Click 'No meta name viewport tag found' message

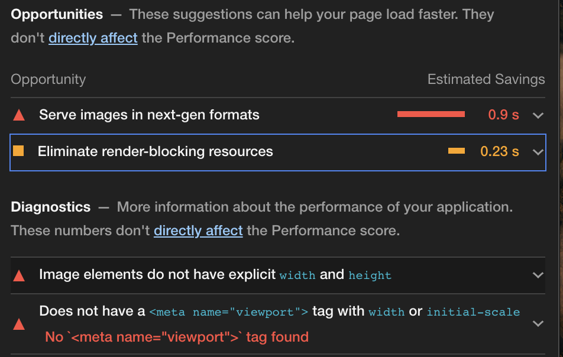177,337
